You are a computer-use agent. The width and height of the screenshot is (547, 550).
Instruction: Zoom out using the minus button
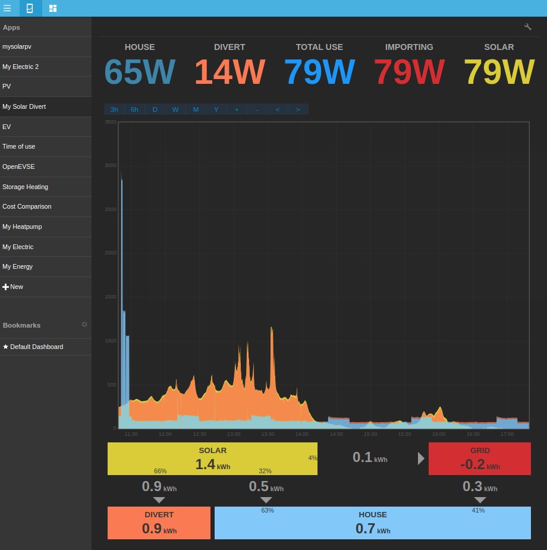pyautogui.click(x=257, y=109)
